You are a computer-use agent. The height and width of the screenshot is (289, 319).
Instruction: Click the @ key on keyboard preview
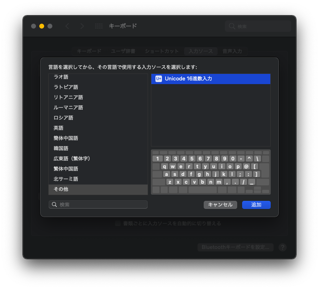[x=246, y=167]
